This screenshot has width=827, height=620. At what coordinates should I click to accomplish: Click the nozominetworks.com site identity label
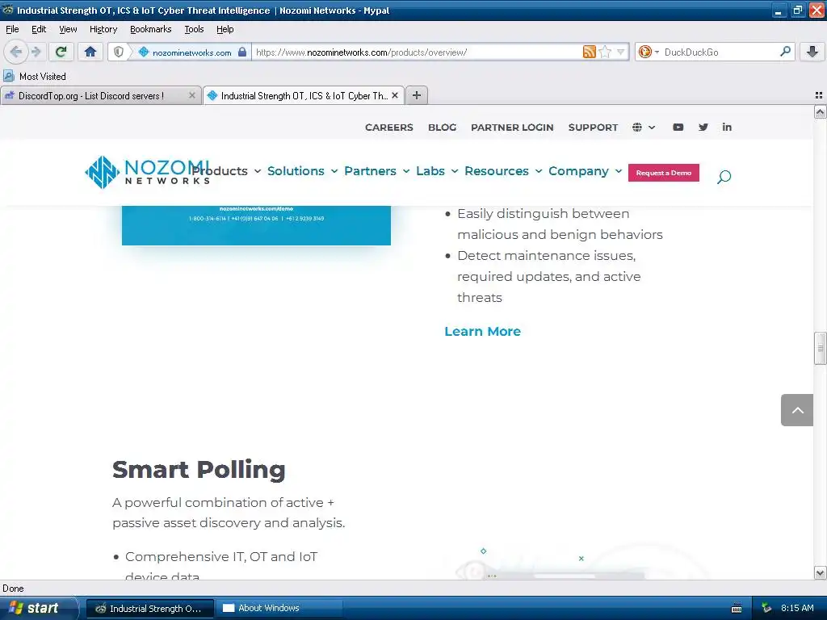click(191, 52)
